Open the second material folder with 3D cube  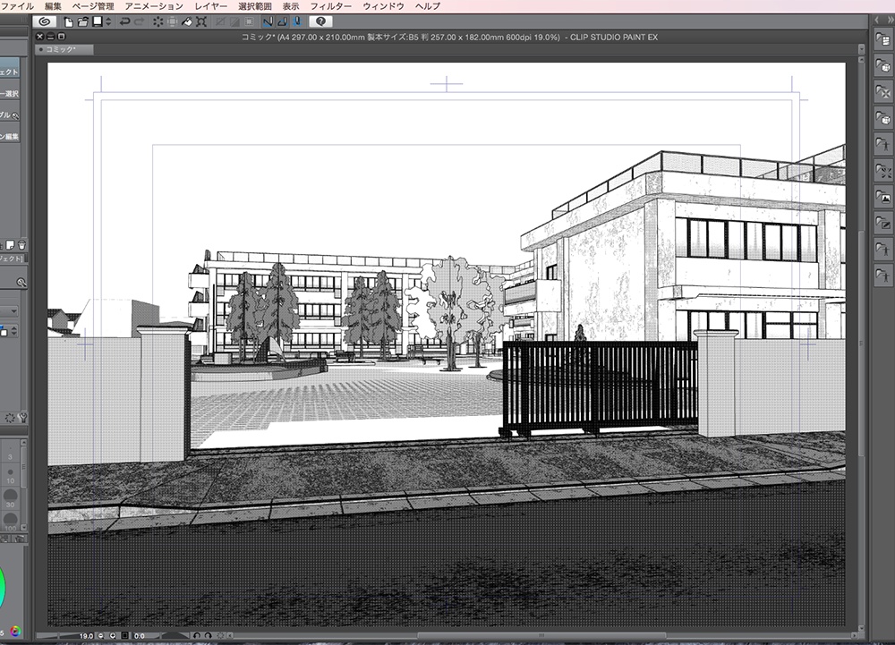(x=883, y=65)
